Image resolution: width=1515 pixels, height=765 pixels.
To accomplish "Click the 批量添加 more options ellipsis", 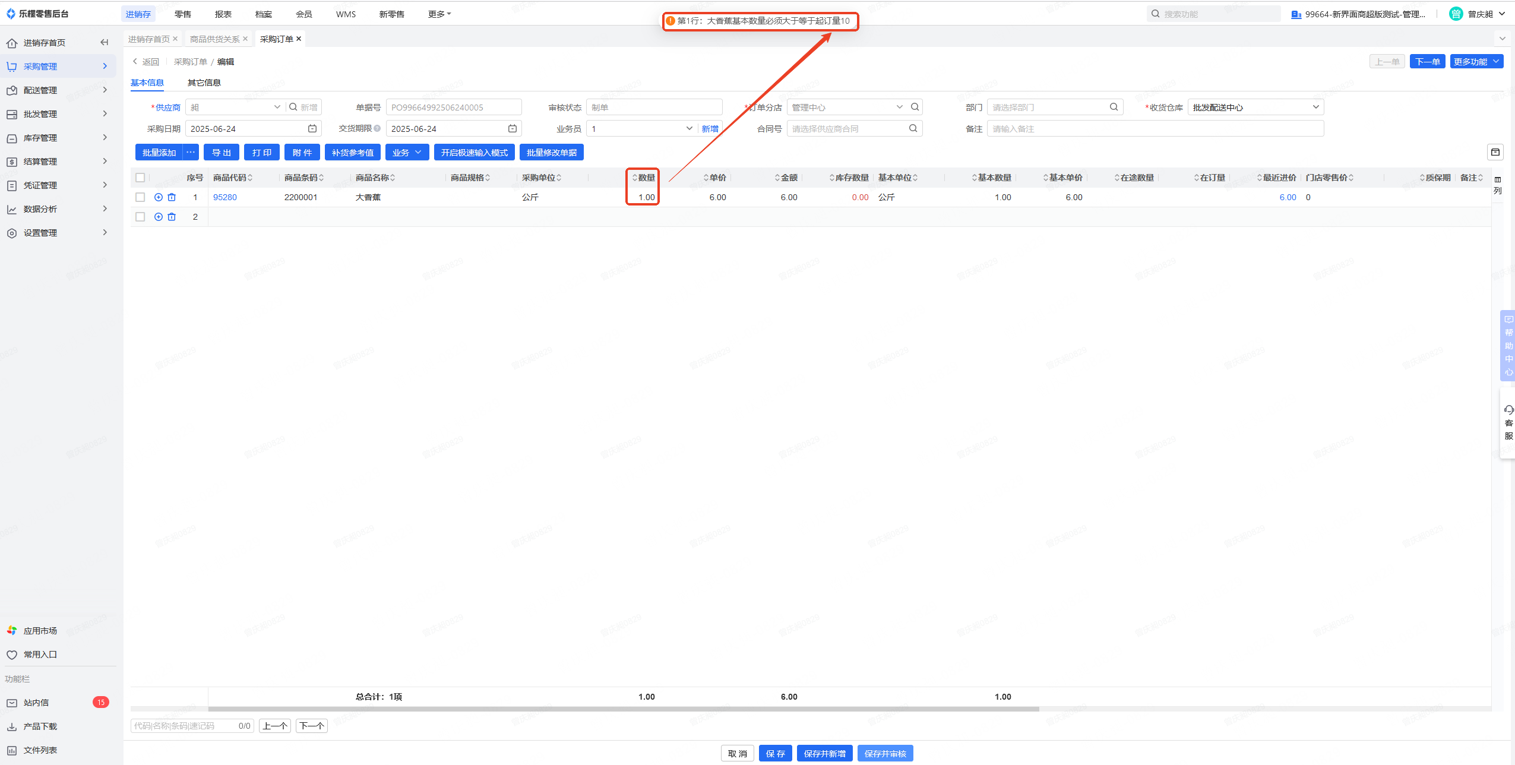I will [x=191, y=152].
